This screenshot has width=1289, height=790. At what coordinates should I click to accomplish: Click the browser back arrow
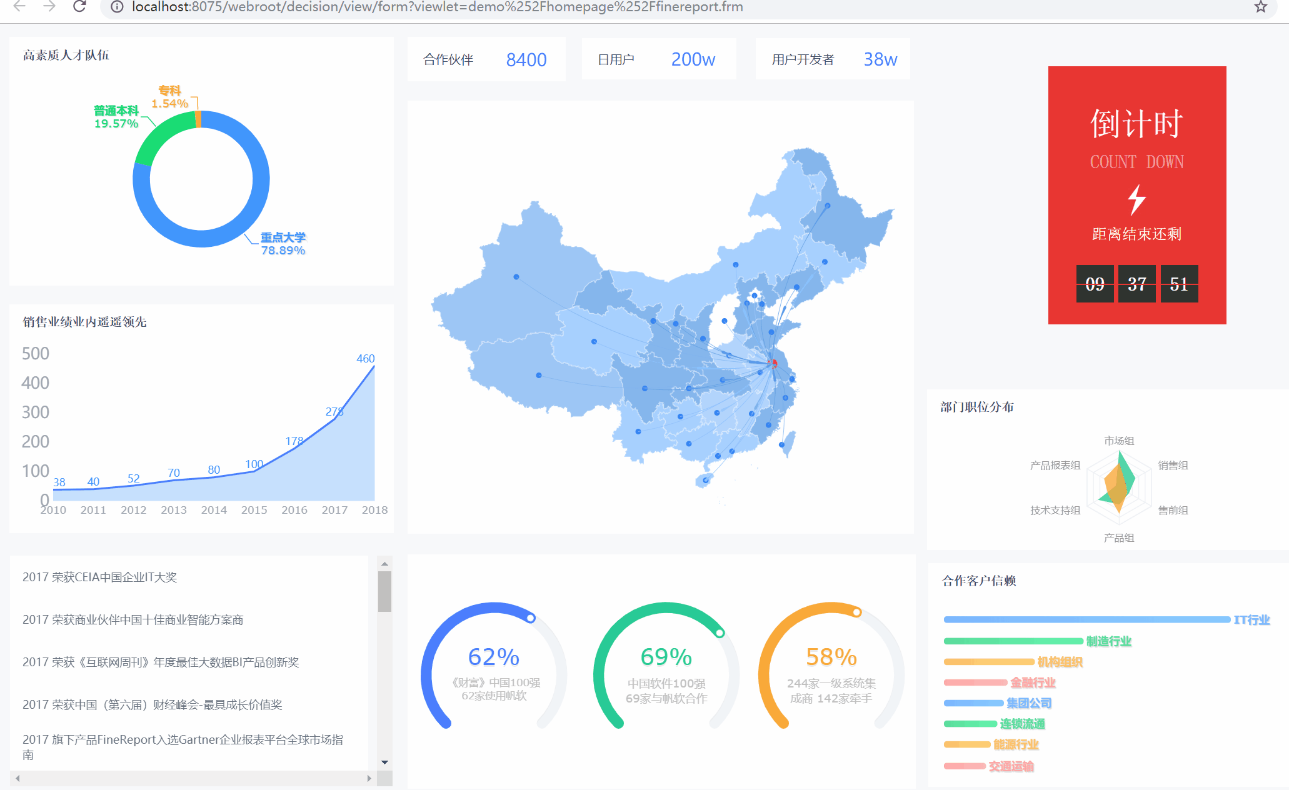point(19,7)
